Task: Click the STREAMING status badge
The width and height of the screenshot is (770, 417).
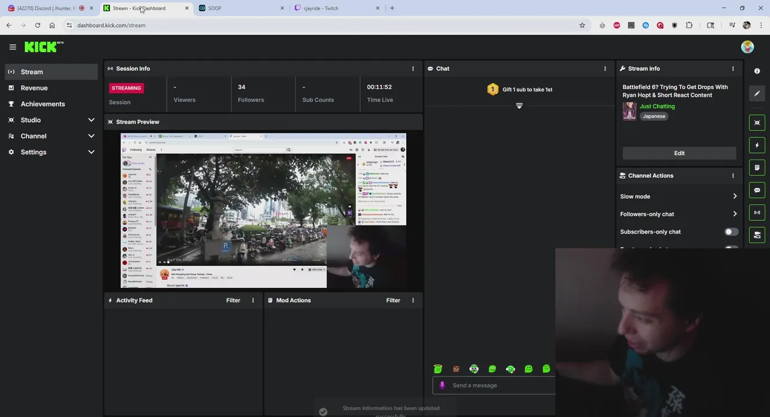Action: click(126, 88)
